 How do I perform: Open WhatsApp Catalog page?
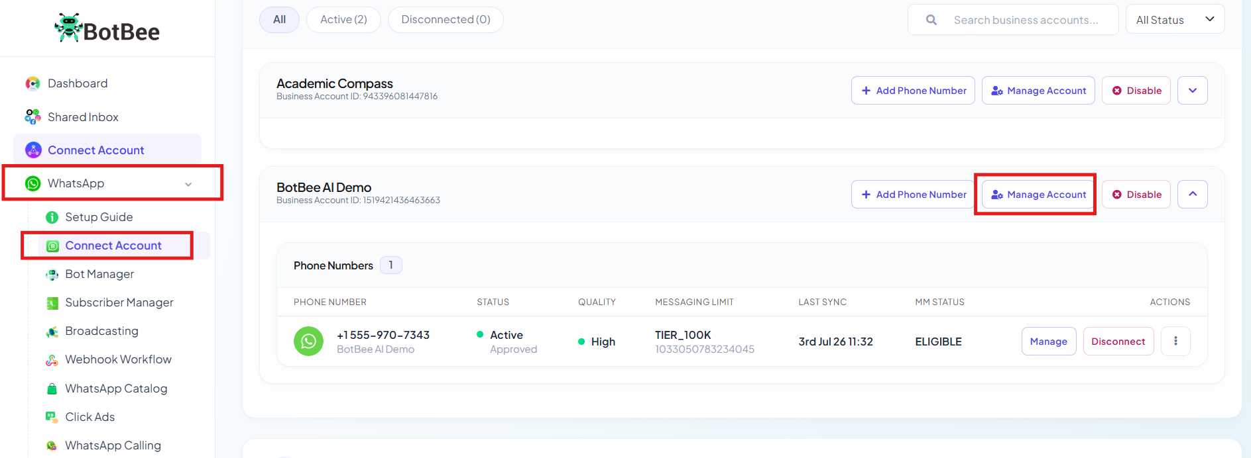[x=116, y=389]
